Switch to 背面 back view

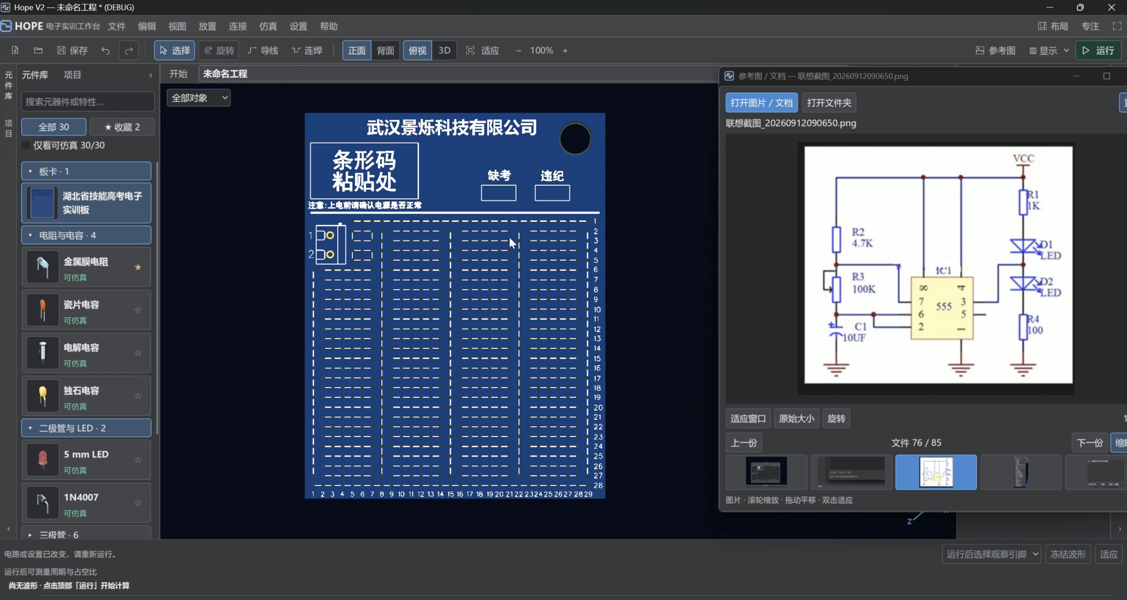click(385, 50)
